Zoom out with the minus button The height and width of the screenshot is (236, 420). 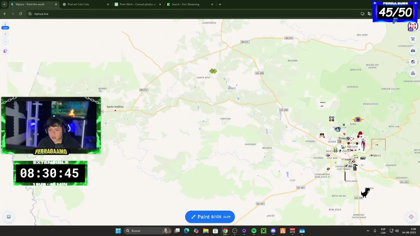5,42
